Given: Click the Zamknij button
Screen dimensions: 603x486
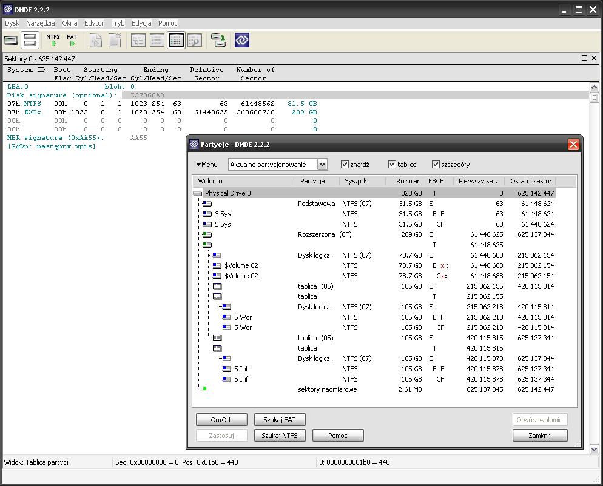Looking at the screenshot, I should point(539,436).
